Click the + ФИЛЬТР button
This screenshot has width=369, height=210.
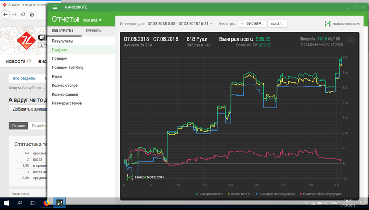point(252,24)
